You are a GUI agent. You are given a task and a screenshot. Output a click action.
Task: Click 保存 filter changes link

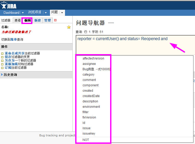tap(8, 57)
